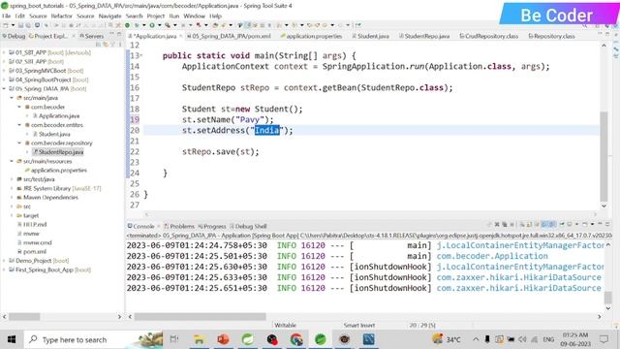
Task: Click the Project Explorer horizontal scrollbar
Action: (x=24, y=317)
